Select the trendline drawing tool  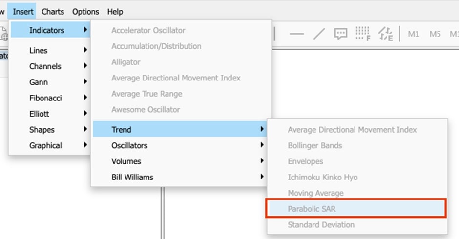(318, 34)
